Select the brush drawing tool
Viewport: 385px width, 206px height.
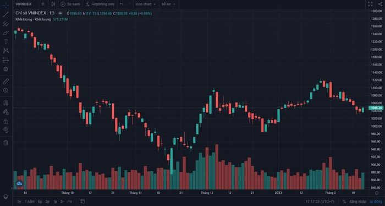6,32
